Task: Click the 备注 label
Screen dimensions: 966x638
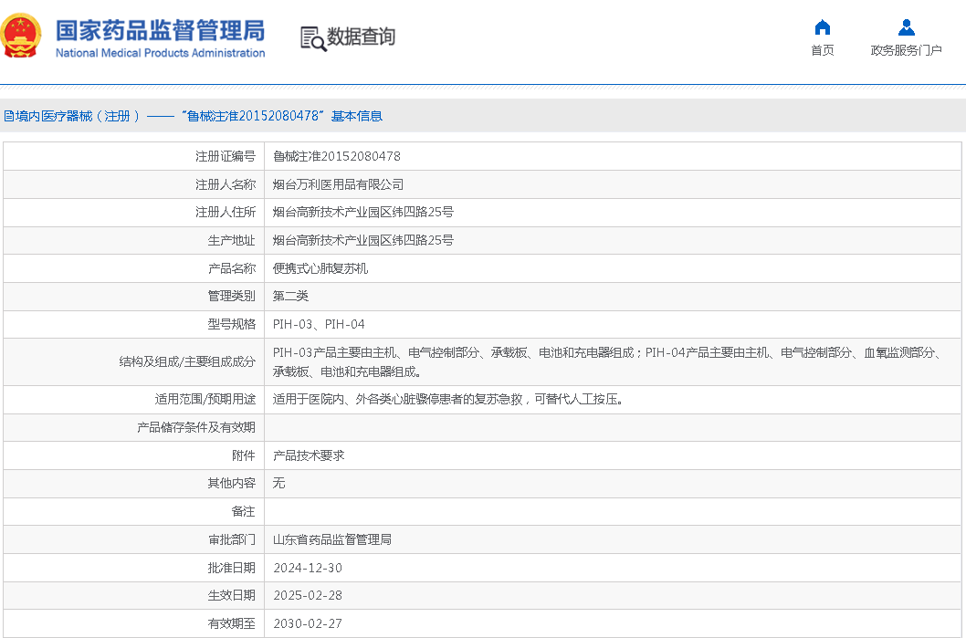Action: click(x=244, y=511)
